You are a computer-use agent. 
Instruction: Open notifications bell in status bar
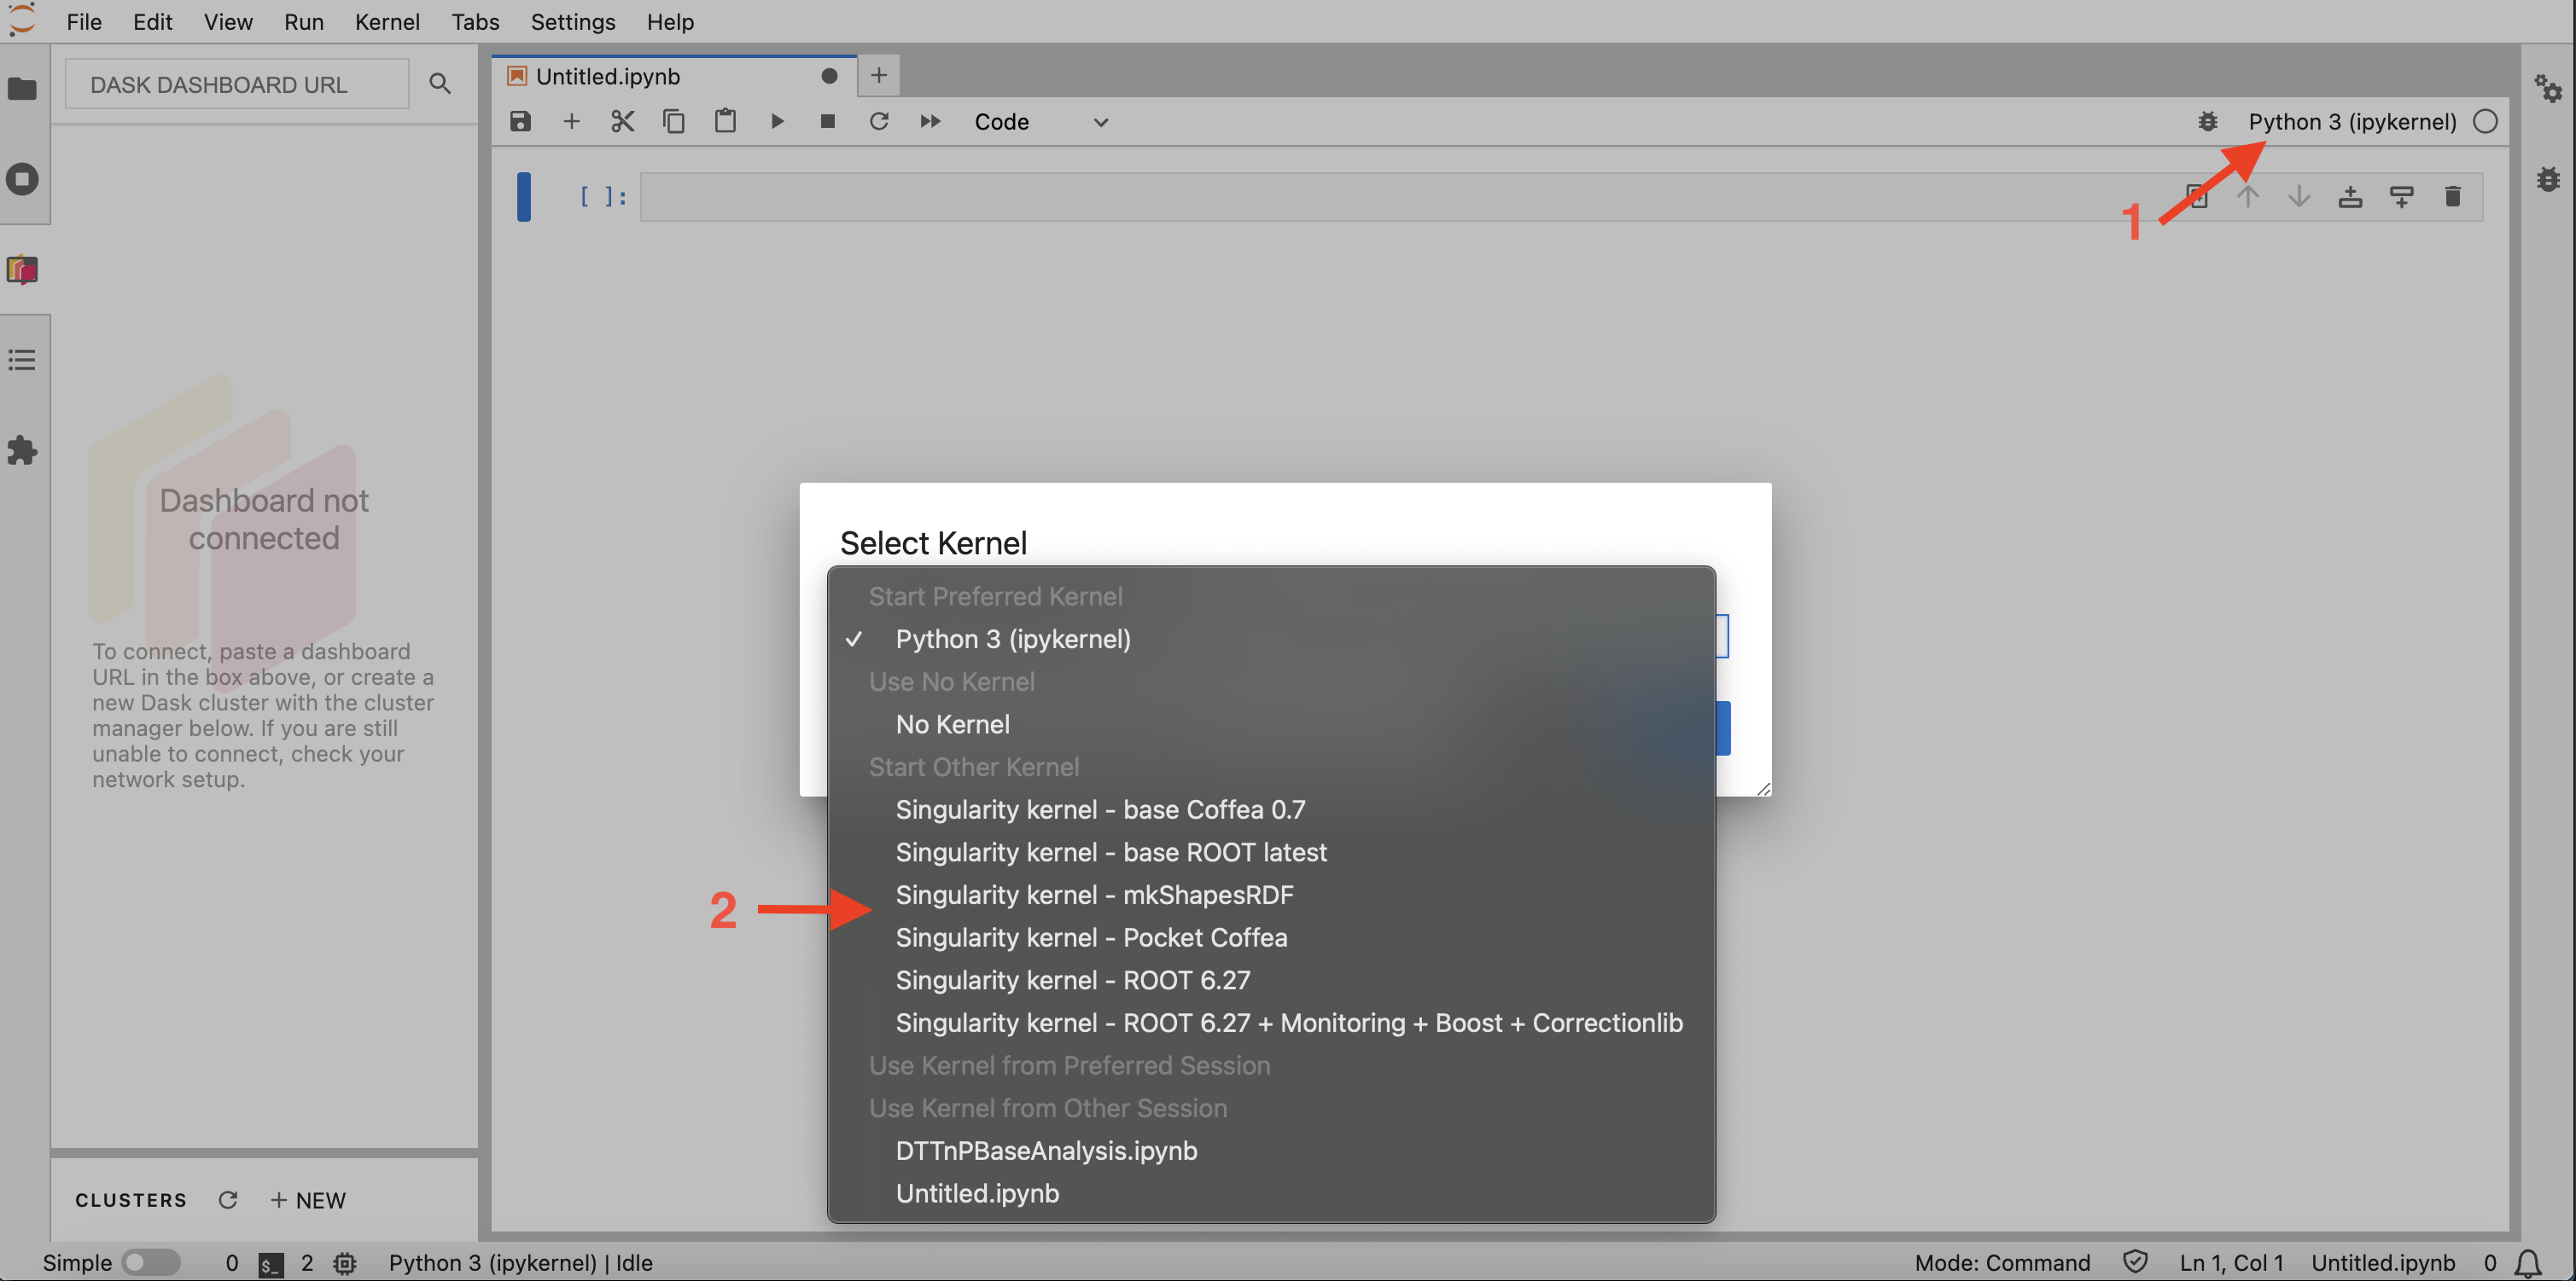(x=2528, y=1263)
